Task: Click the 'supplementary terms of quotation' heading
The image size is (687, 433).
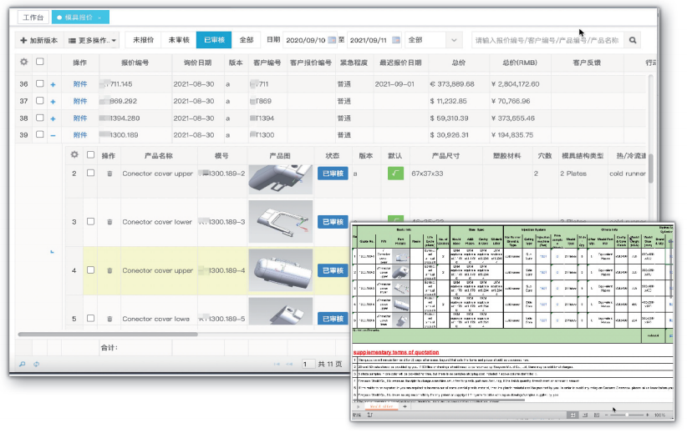Action: [396, 352]
